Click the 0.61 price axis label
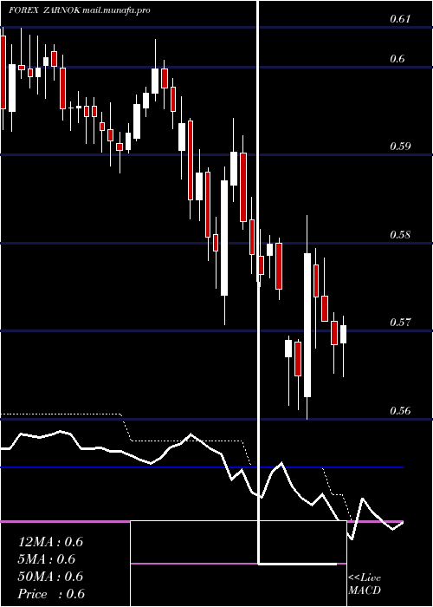 tap(400, 18)
